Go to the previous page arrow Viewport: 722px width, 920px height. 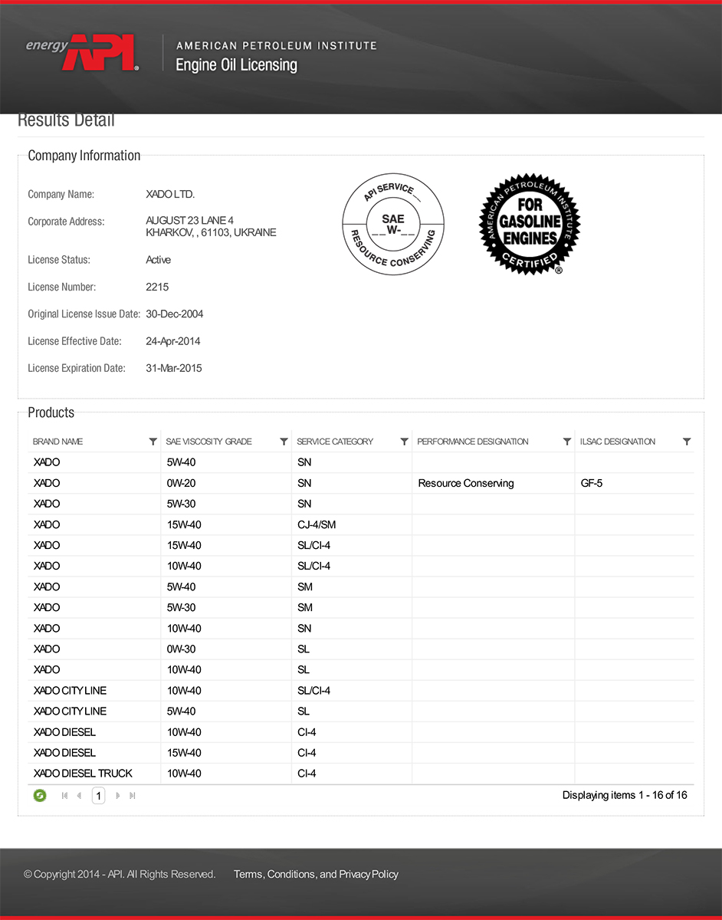click(79, 796)
